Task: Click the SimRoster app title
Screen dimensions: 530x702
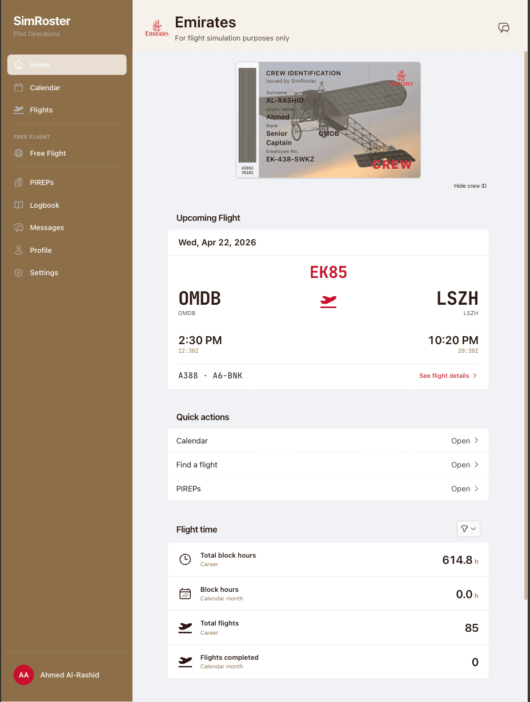Action: [42, 21]
